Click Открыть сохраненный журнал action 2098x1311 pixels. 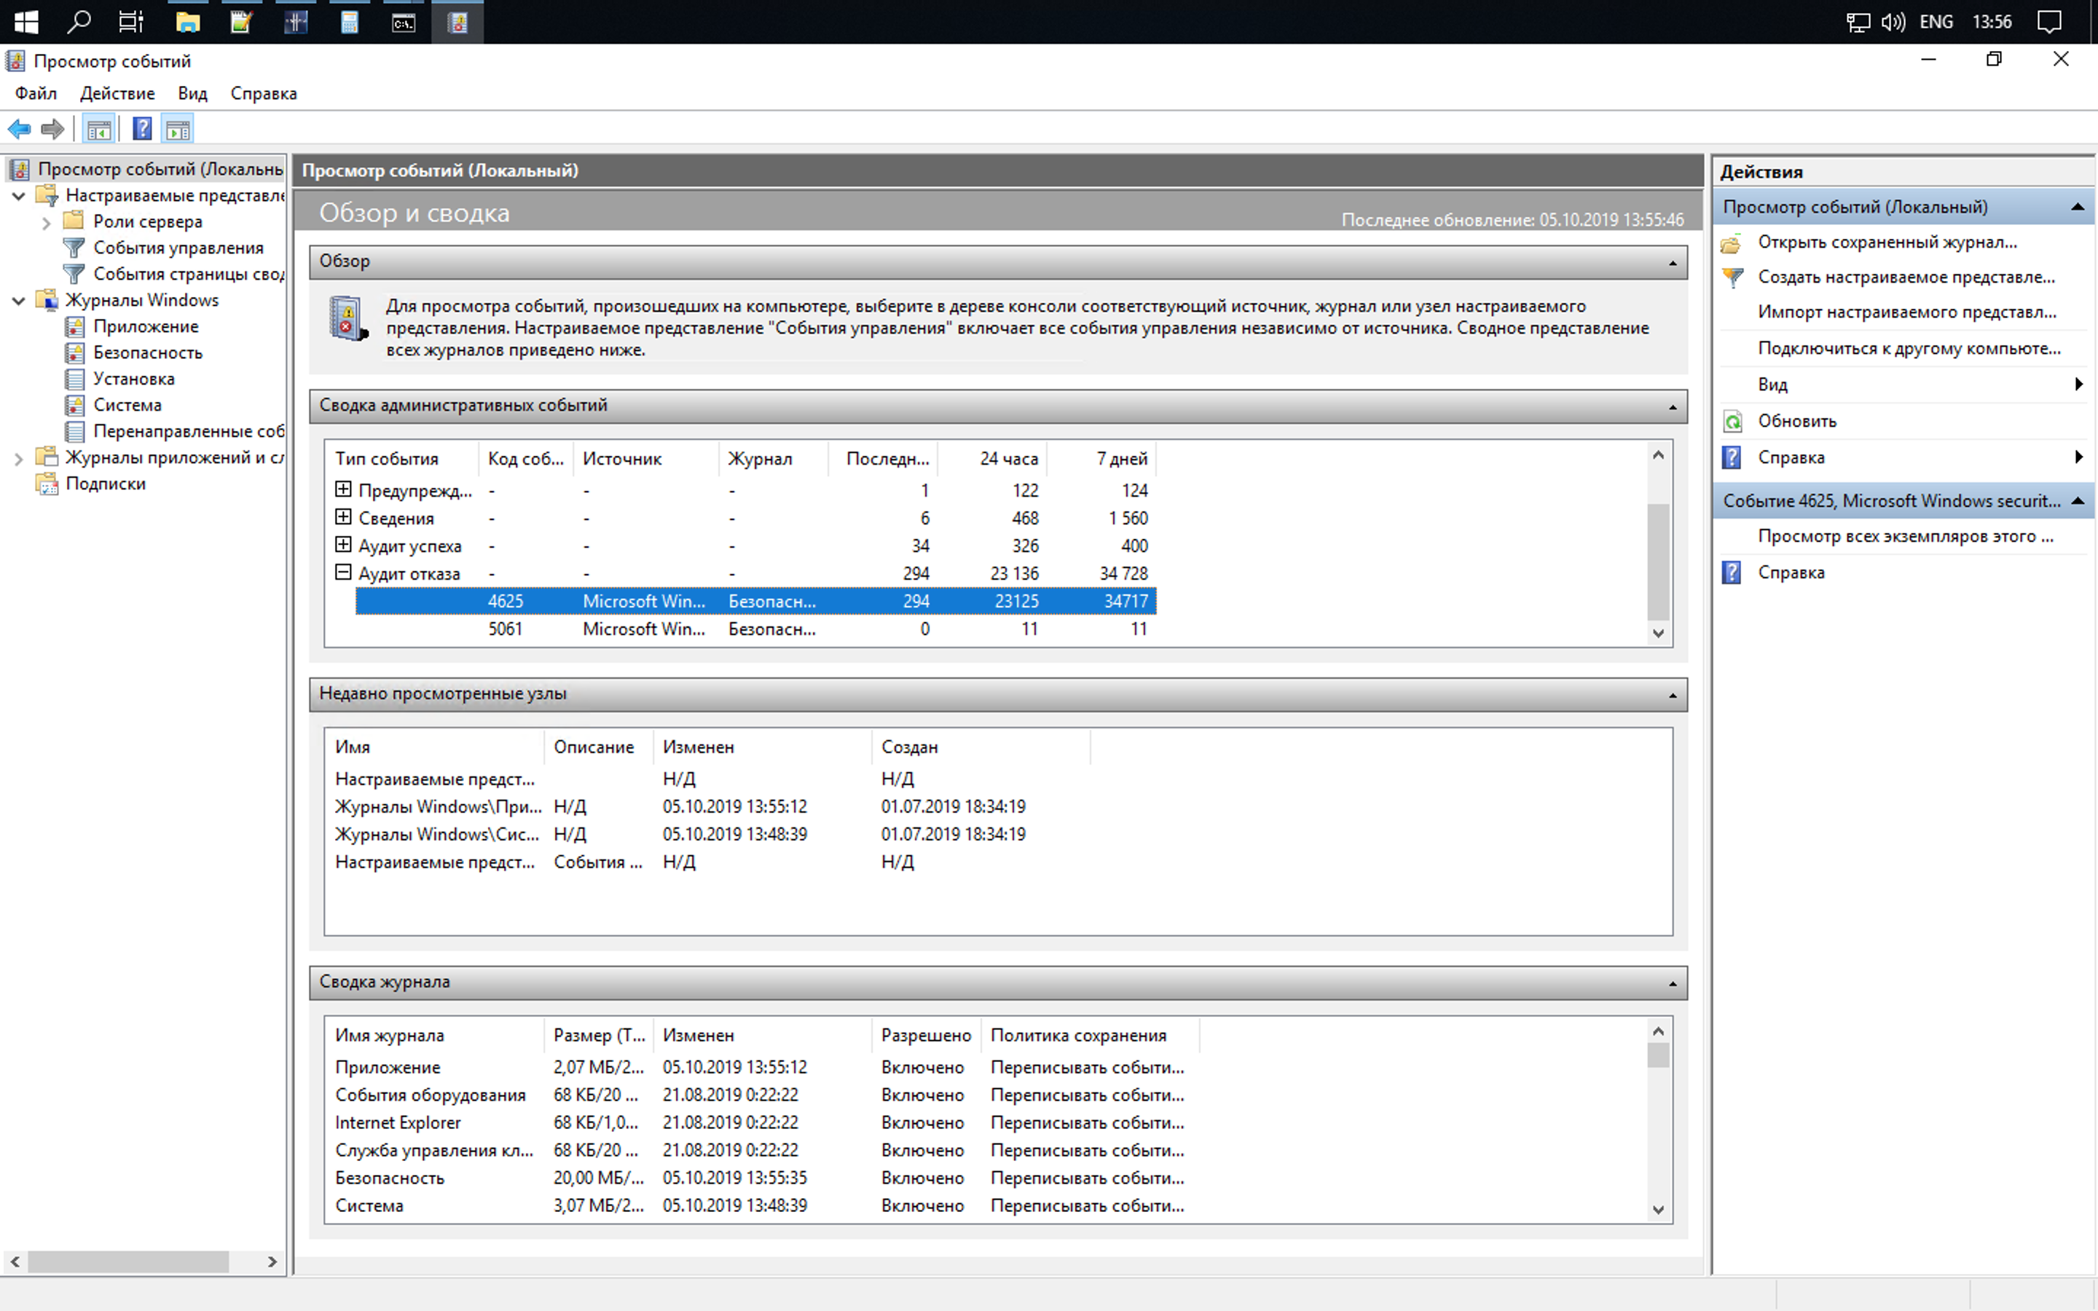click(x=1887, y=243)
